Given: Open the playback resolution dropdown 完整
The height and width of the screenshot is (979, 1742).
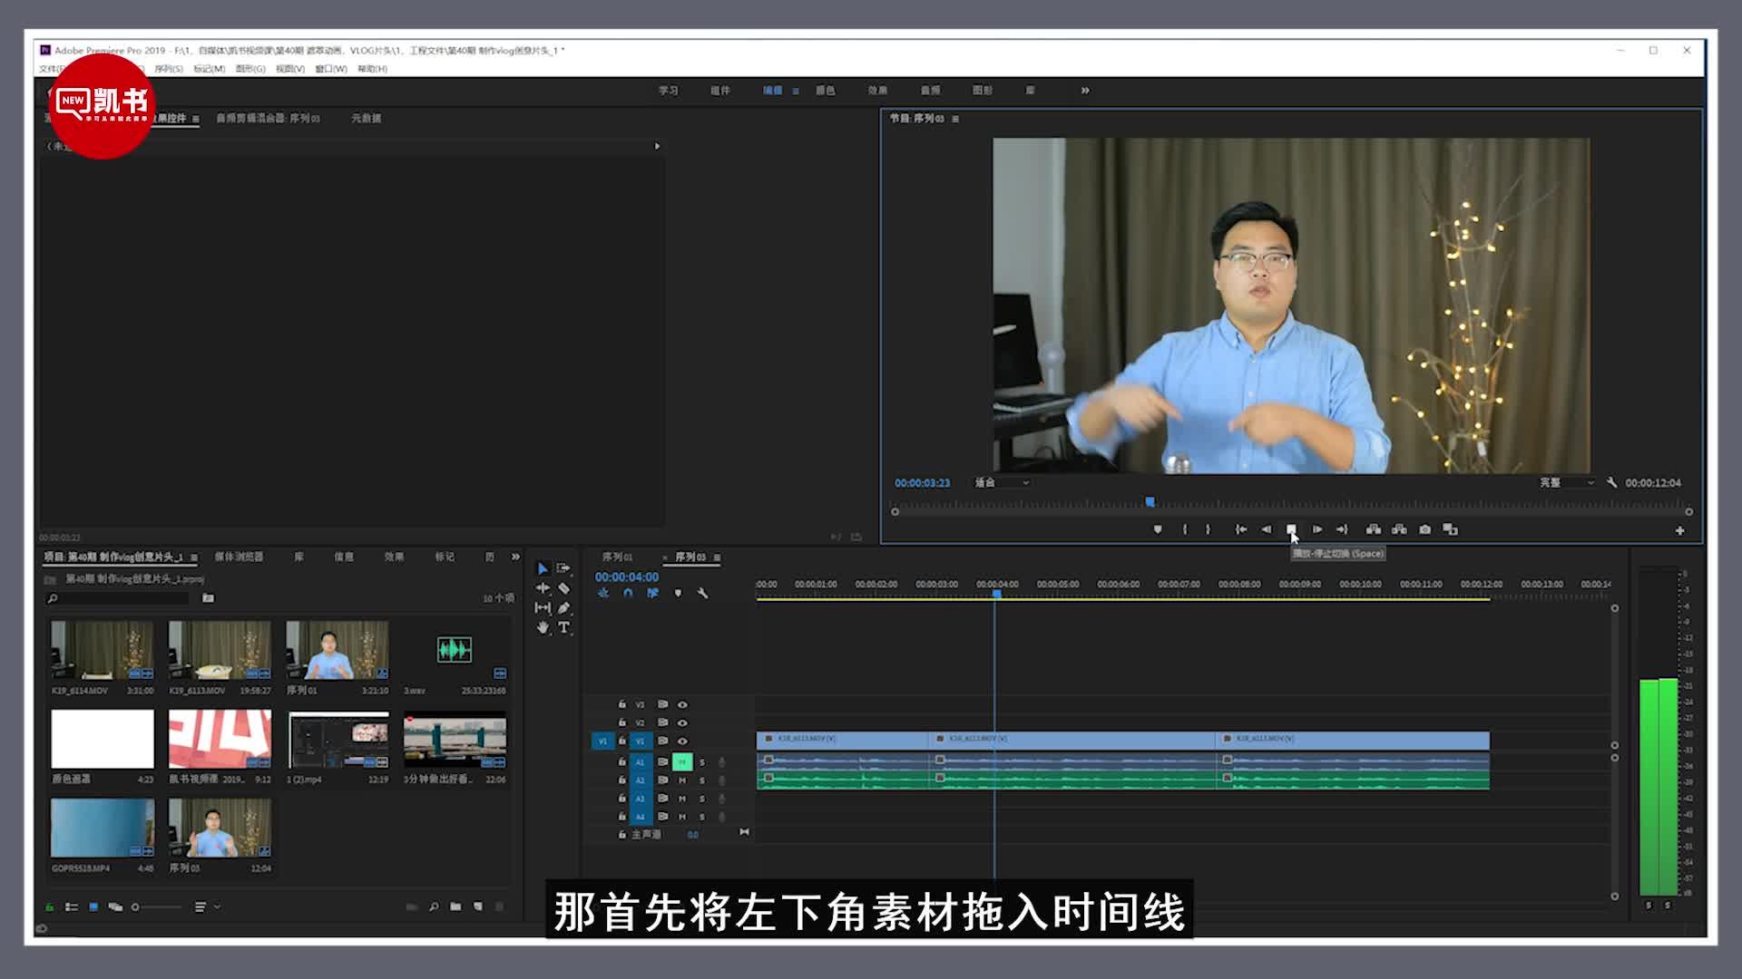Looking at the screenshot, I should [1566, 483].
